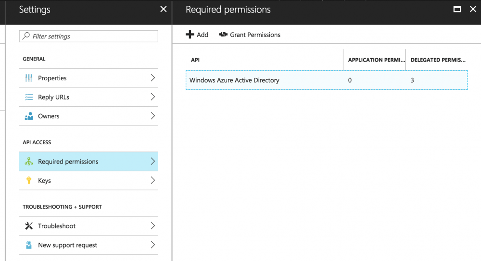Sort by the API column header
The height and width of the screenshot is (261, 481).
click(195, 60)
